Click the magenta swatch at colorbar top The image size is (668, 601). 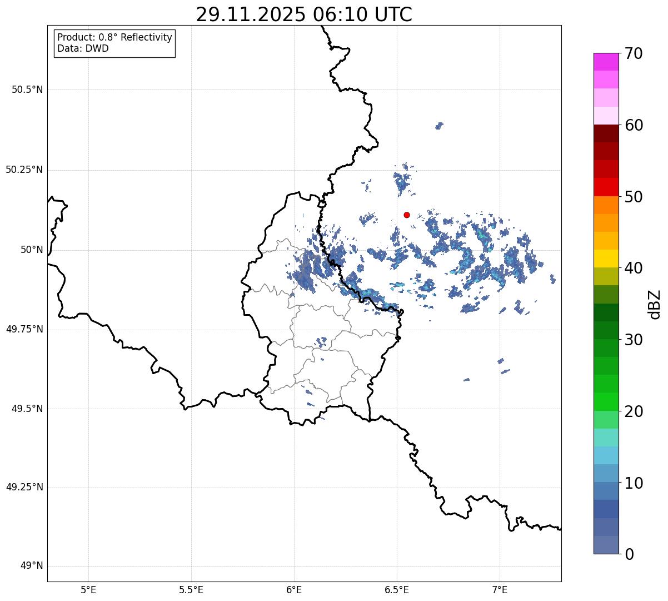pos(606,62)
